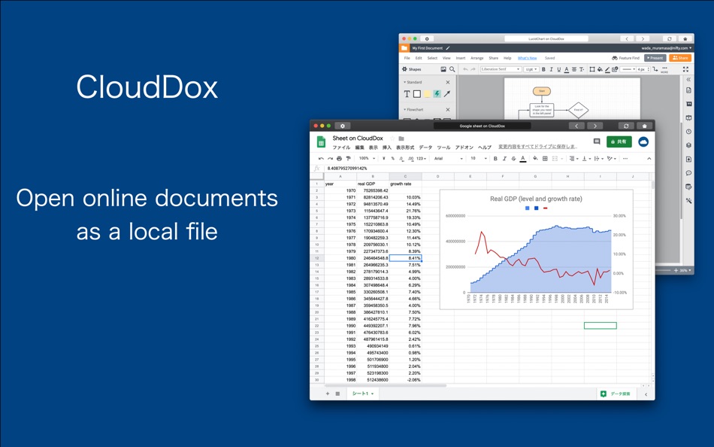Click the green 共有 share button

click(619, 142)
